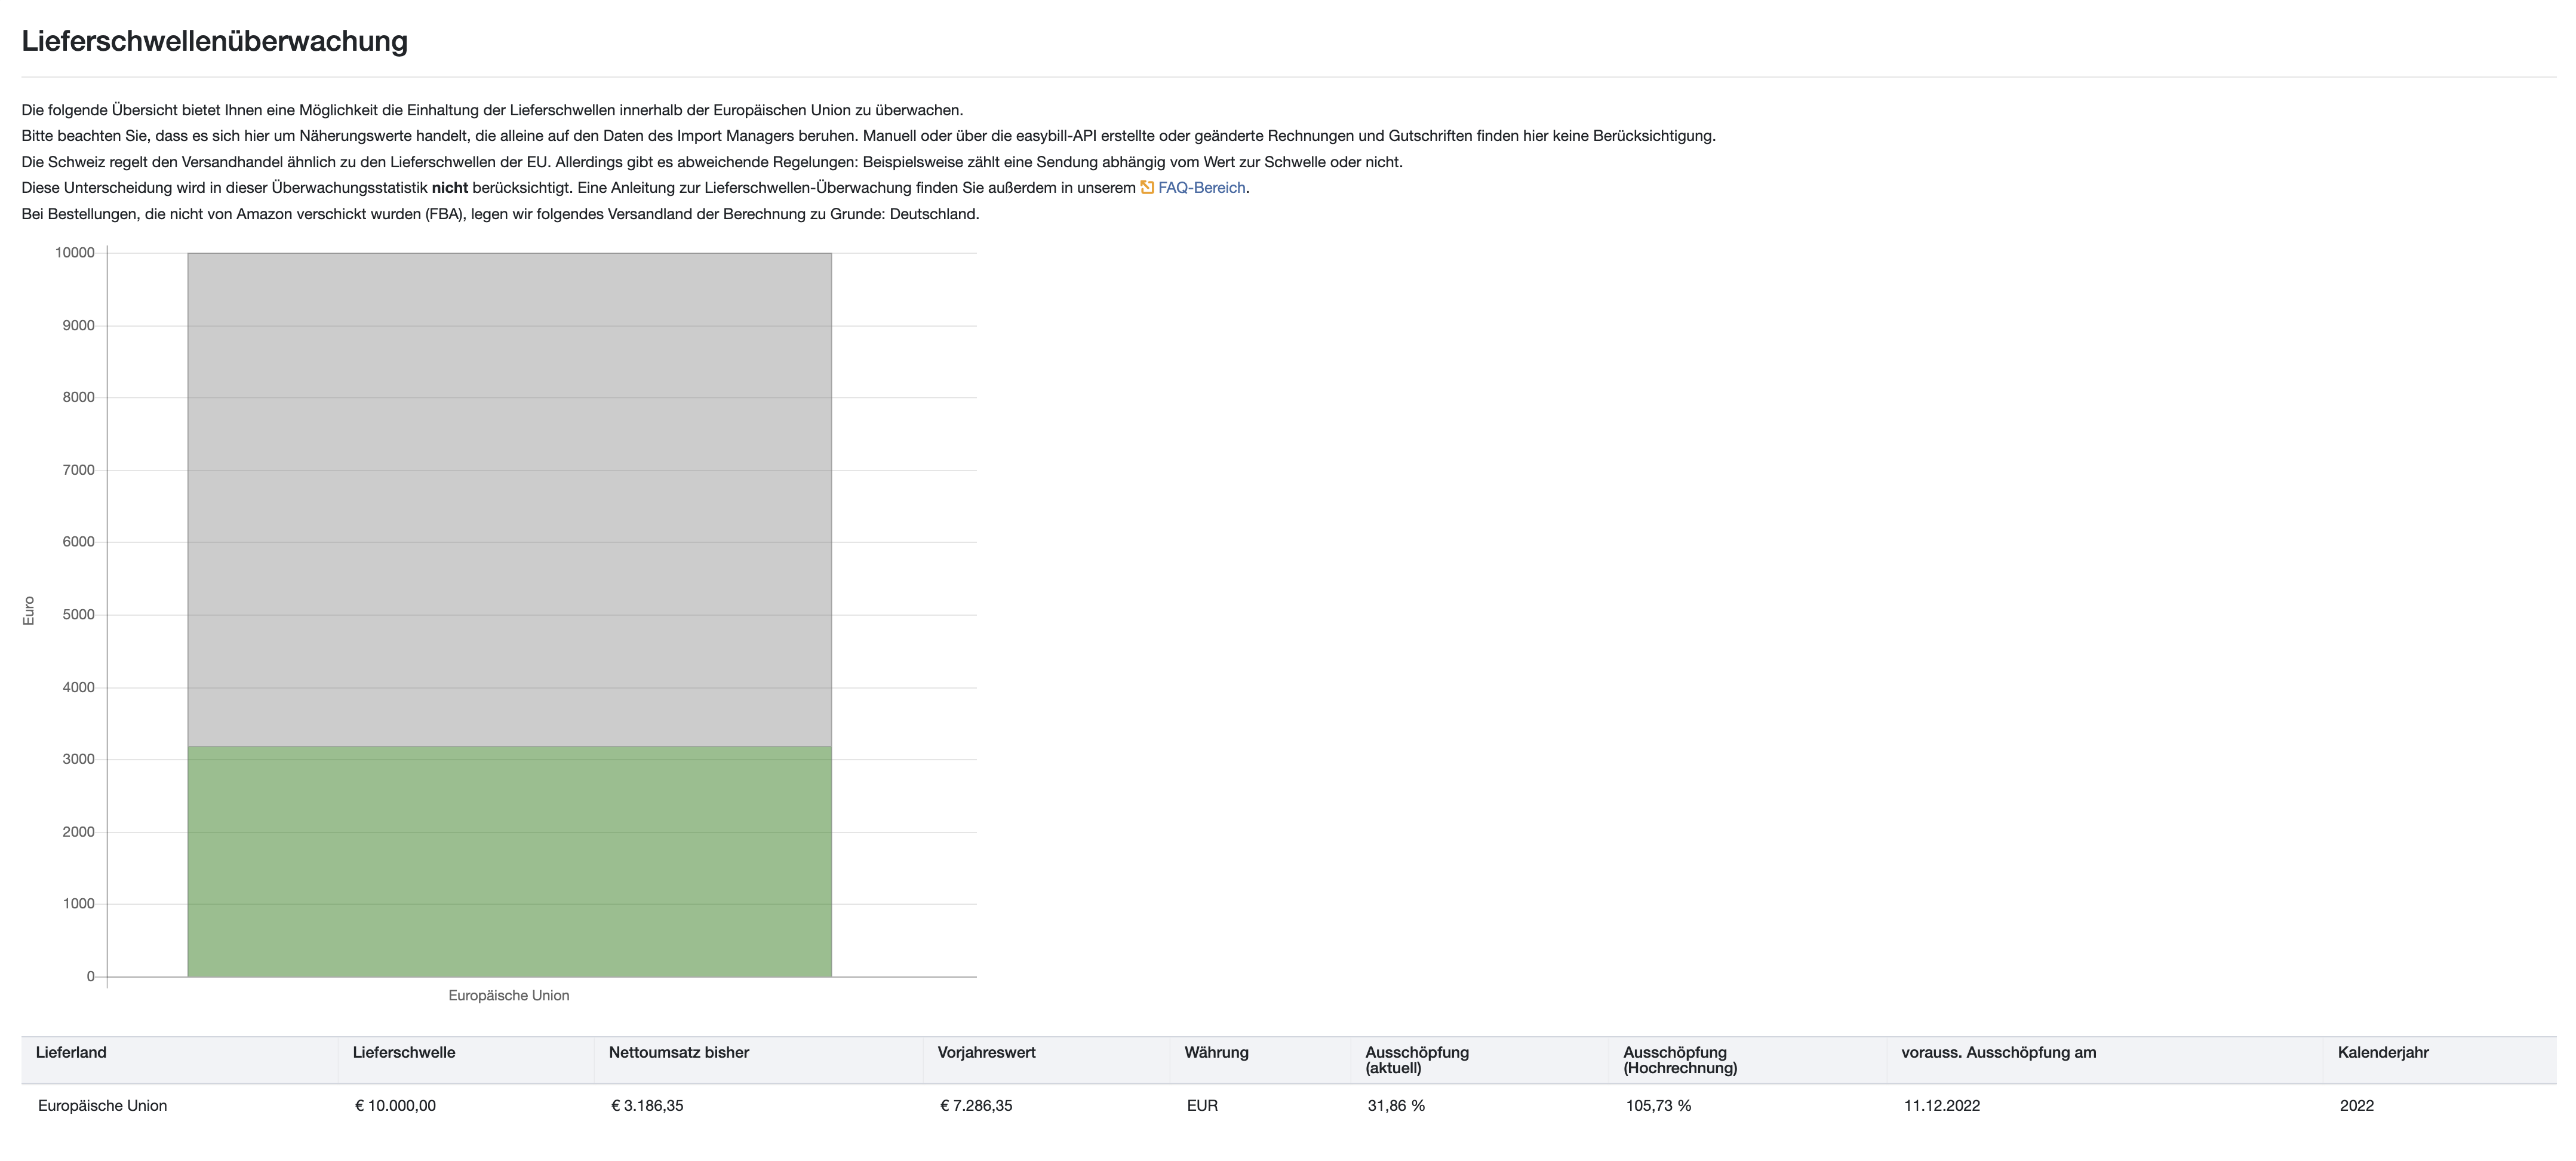2576x1161 pixels.
Task: Click the Lieferschwellenüberwachung page heading
Action: (x=214, y=41)
